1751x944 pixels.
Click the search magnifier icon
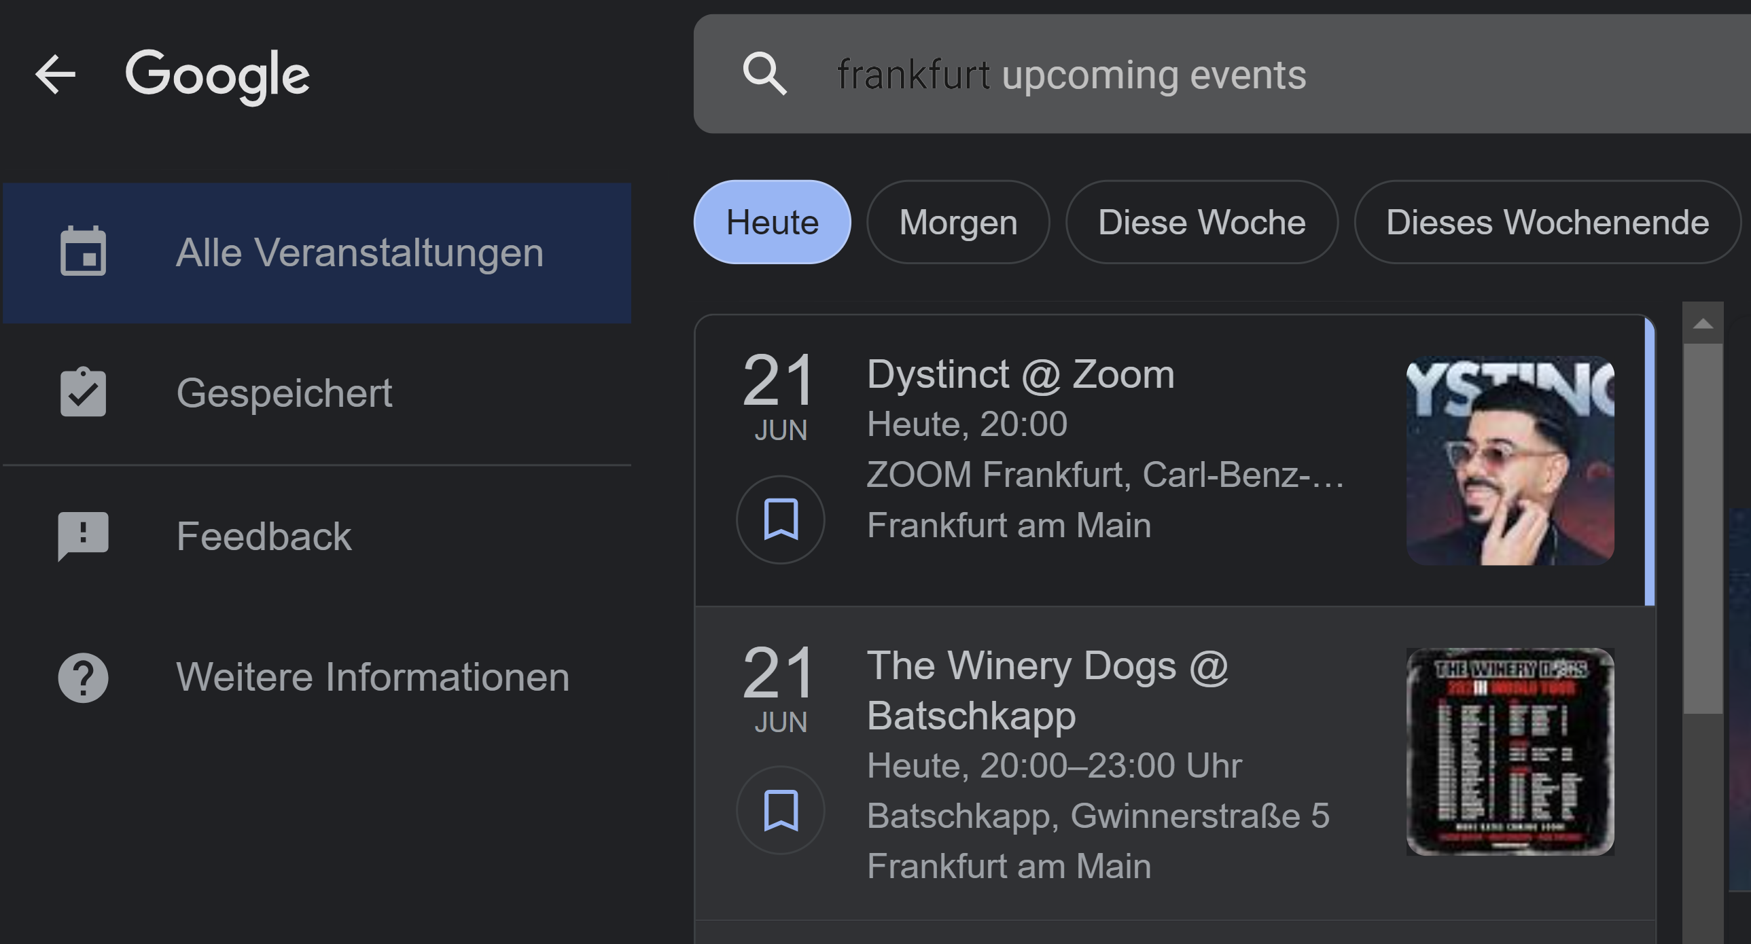pyautogui.click(x=764, y=73)
